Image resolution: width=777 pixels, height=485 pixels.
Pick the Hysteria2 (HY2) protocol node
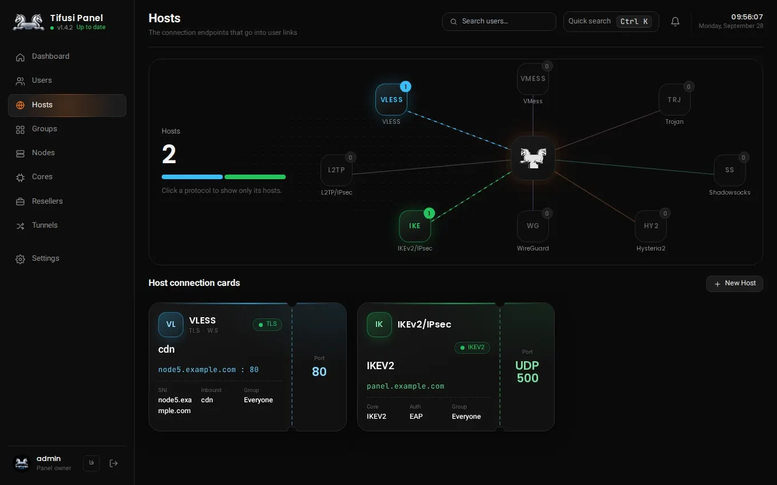pyautogui.click(x=651, y=226)
